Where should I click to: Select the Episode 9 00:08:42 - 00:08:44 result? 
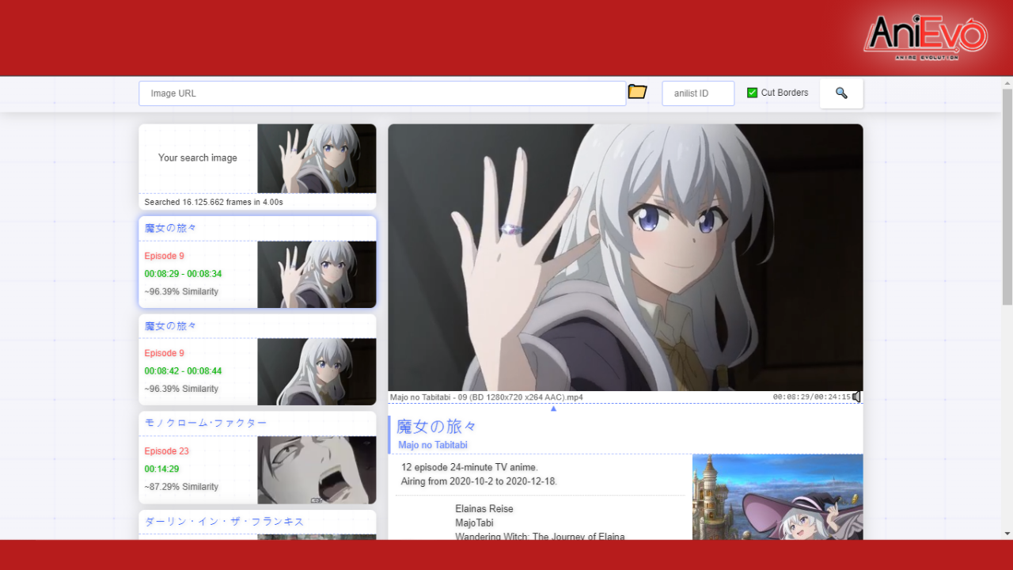[257, 359]
